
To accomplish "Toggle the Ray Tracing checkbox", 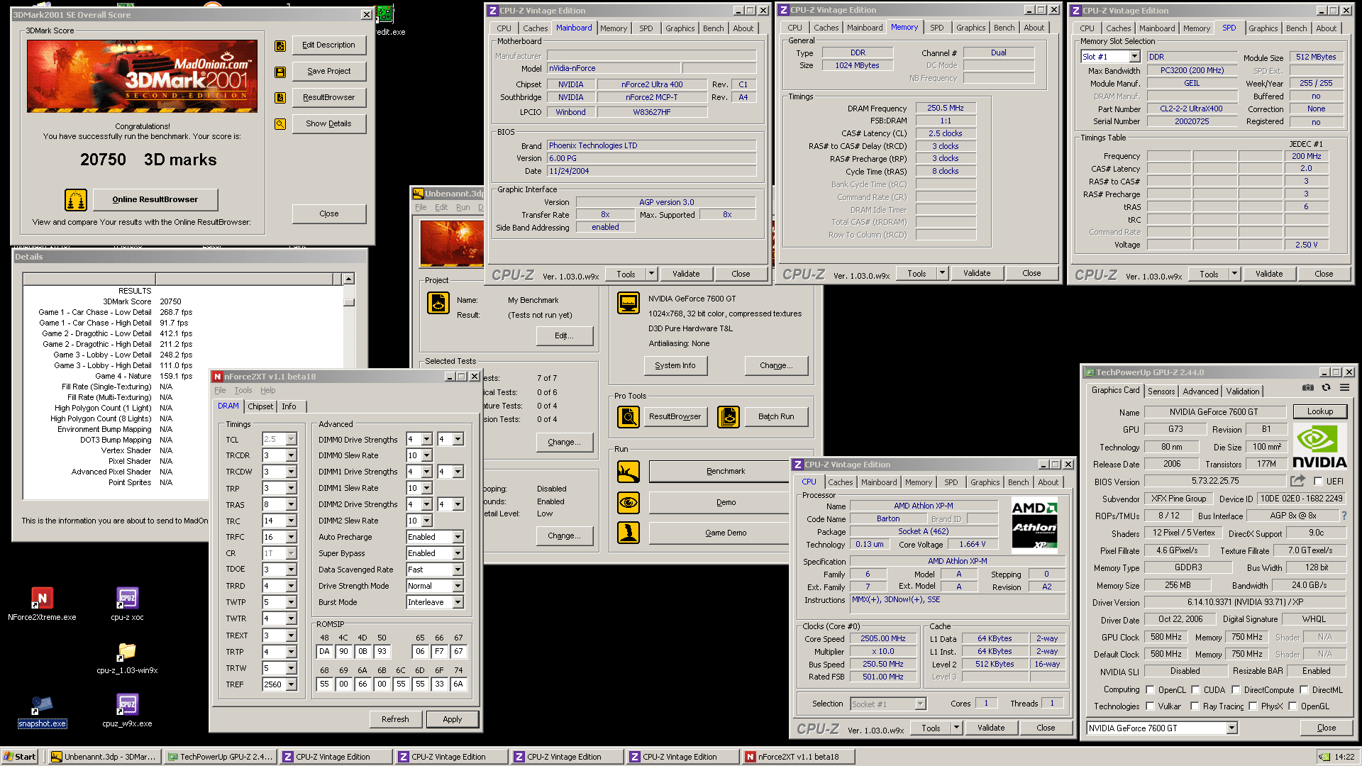I will point(1195,706).
